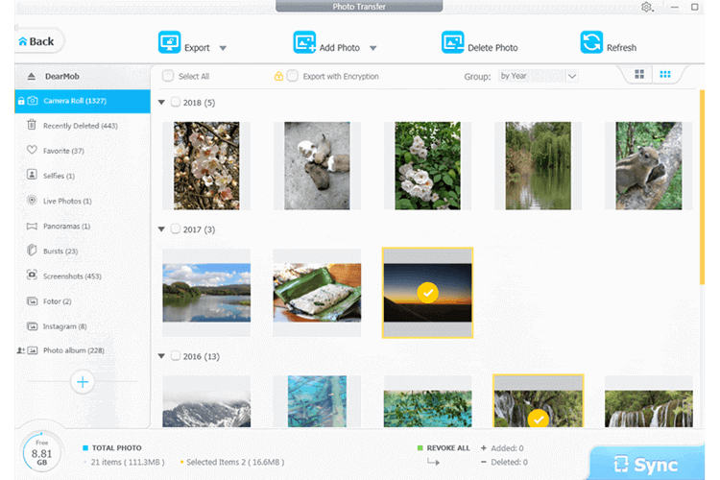Check the Select All checkbox
Image resolution: width=720 pixels, height=480 pixels.
168,76
